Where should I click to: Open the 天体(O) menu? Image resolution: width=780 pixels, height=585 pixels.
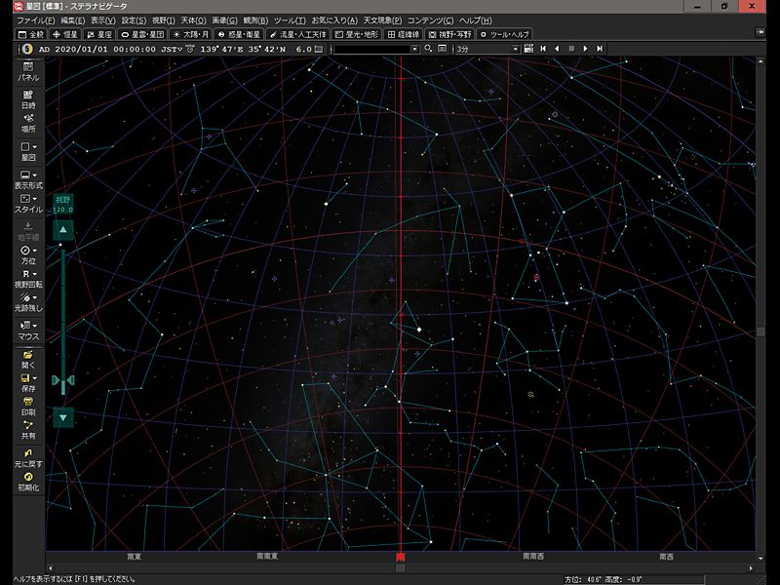coord(193,20)
